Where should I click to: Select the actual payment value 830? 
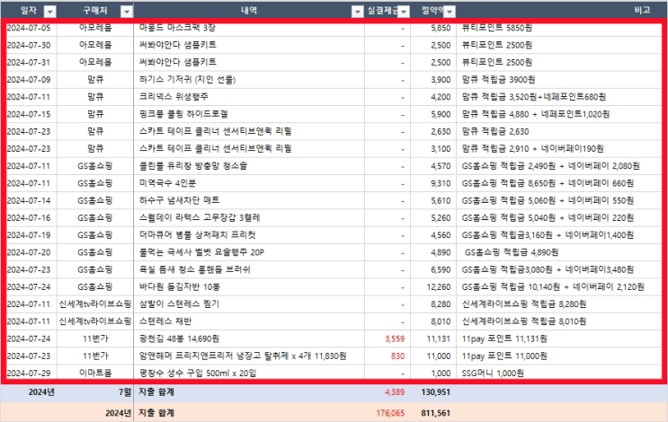[398, 356]
